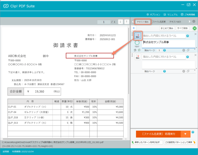The image size is (198, 155).
Task: Click the すべて削除 button
Action: (x=182, y=28)
